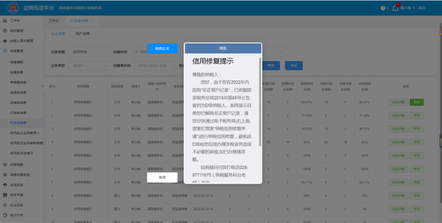Image resolution: width=442 pixels, height=223 pixels.
Task: Collapse sidebar with double-chevron icon
Action: click(x=43, y=86)
